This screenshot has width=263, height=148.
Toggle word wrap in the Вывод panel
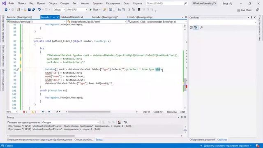tap(125, 123)
